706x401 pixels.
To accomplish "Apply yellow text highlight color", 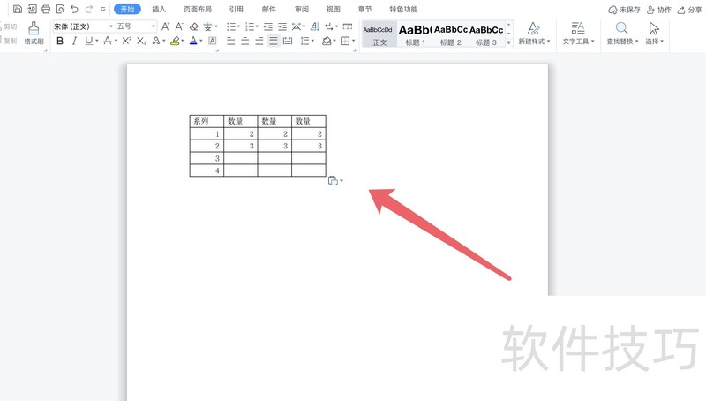I will pyautogui.click(x=175, y=41).
